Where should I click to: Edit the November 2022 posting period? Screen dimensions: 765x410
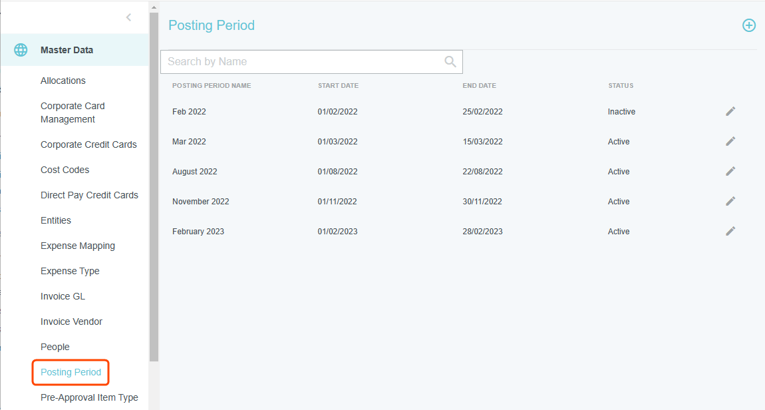(x=730, y=201)
